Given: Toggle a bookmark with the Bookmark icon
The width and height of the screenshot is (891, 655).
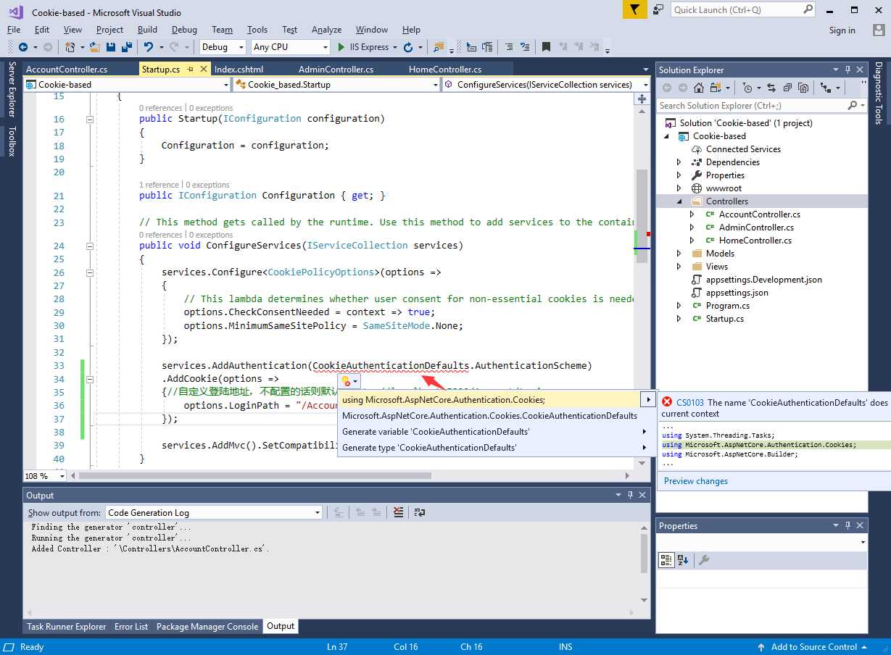Looking at the screenshot, I should [x=547, y=47].
